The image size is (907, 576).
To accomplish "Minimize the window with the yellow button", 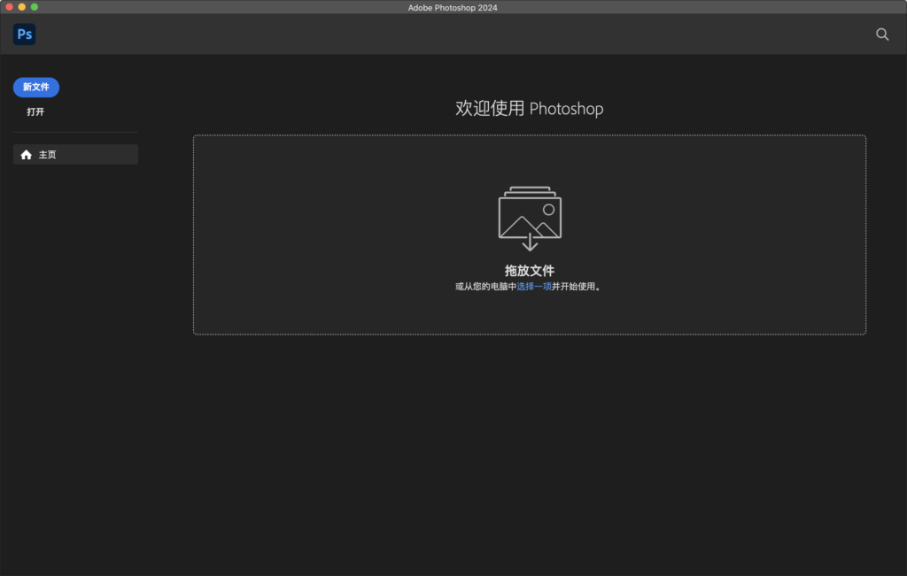I will [x=22, y=7].
